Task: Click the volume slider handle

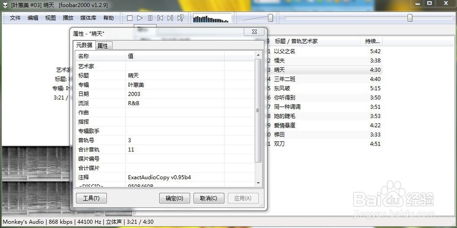Action: coord(270,18)
